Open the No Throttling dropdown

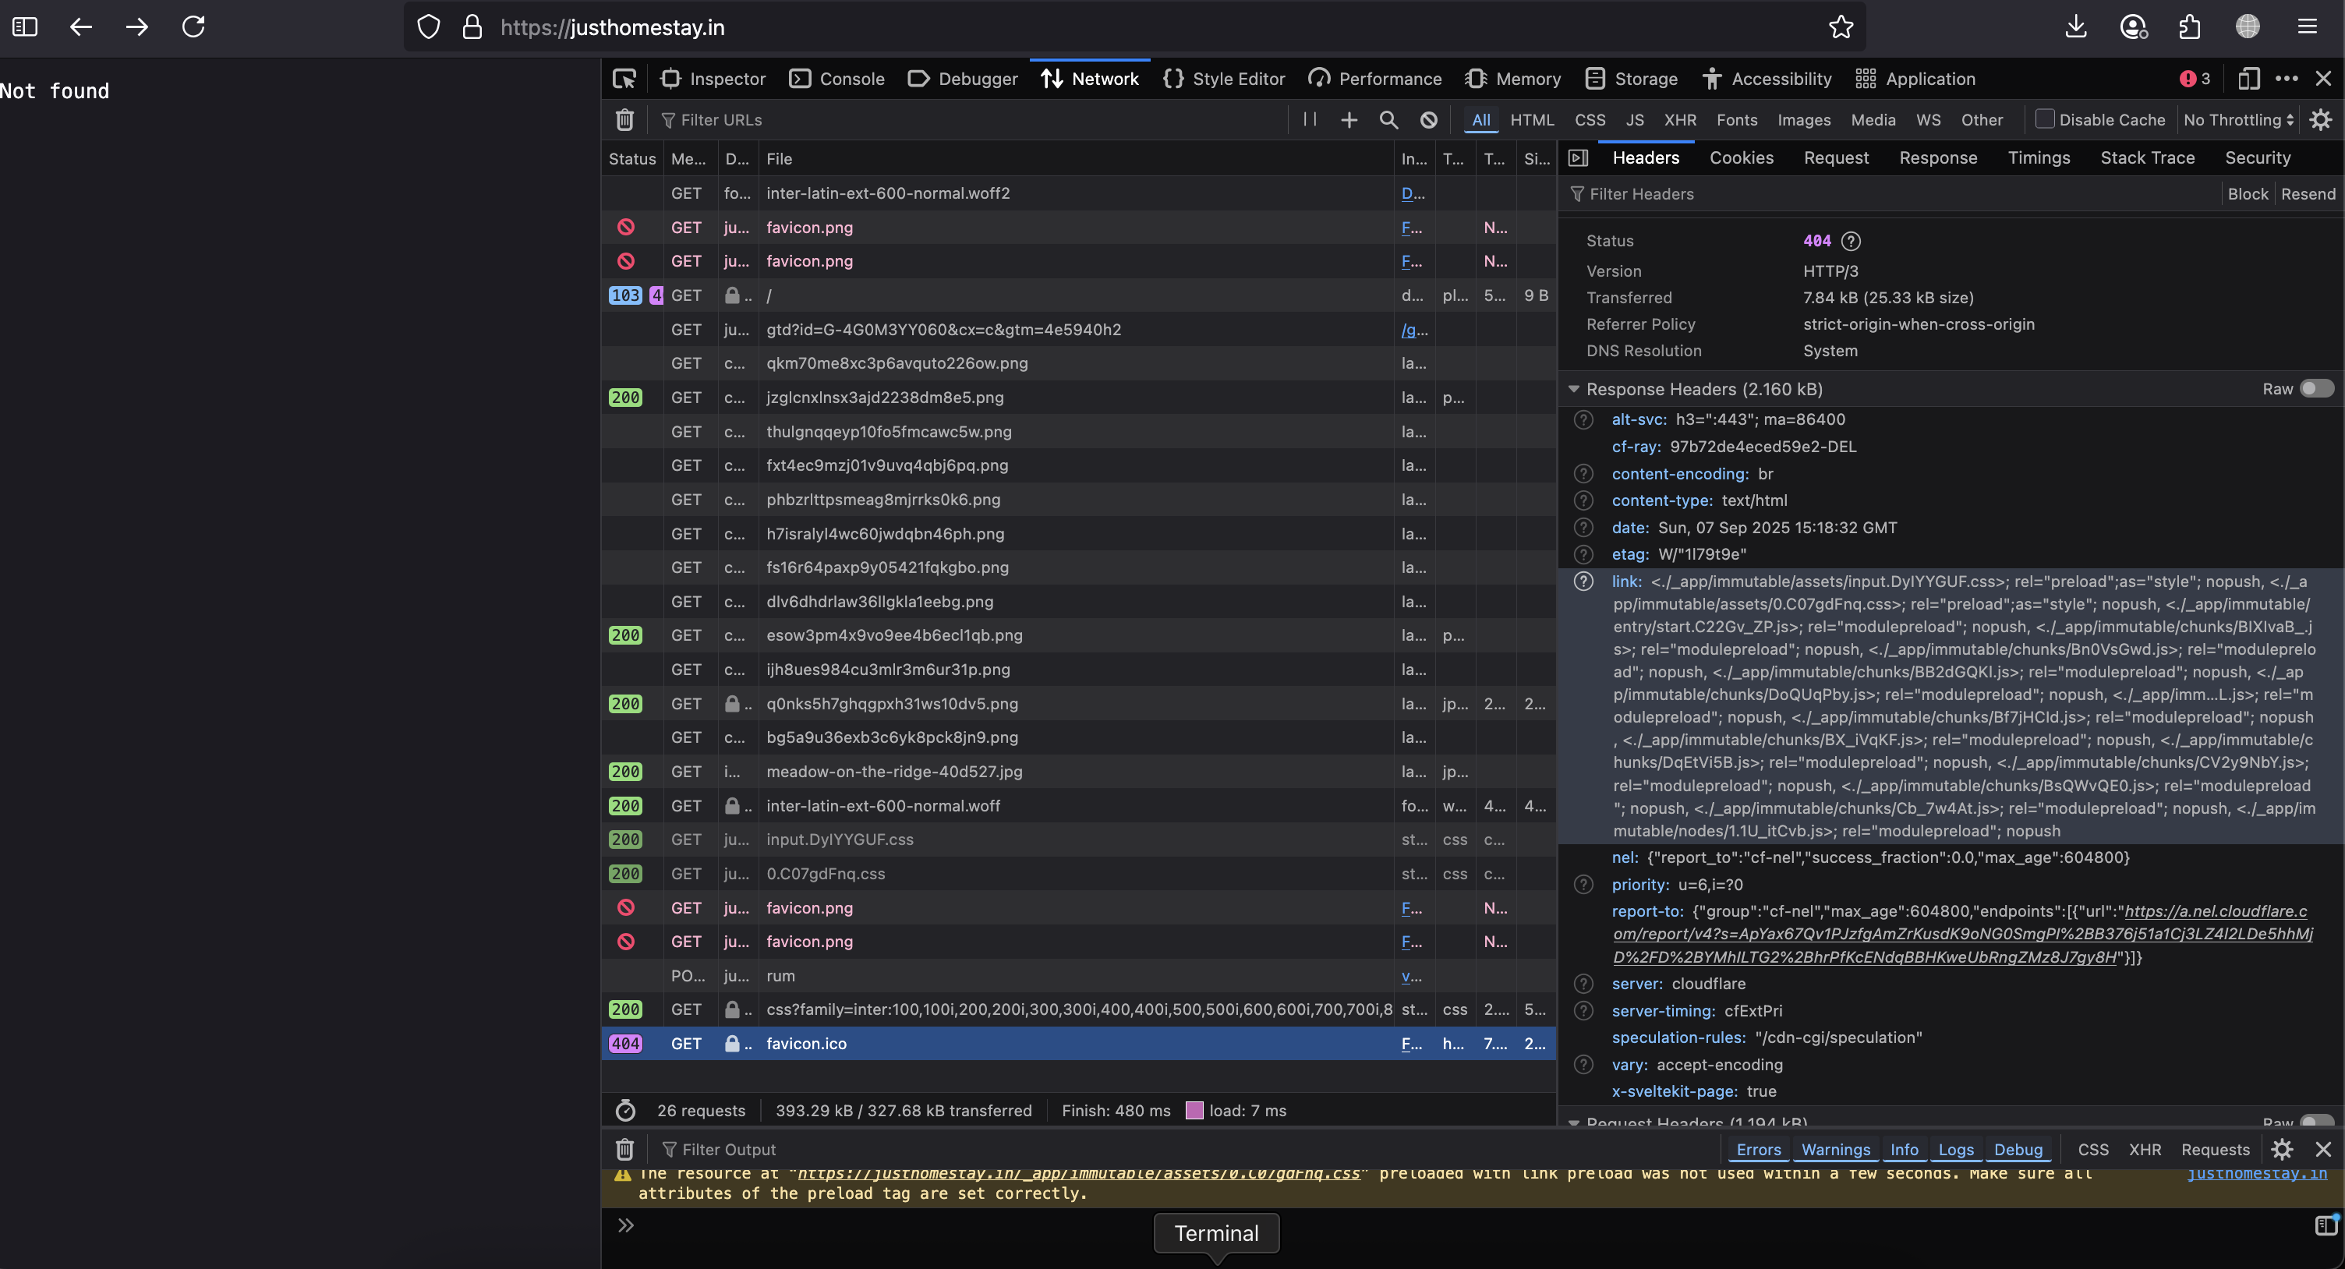coord(2237,119)
